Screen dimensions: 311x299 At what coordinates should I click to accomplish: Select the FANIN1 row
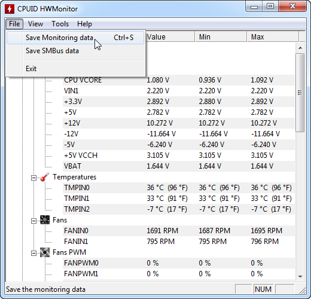(179, 242)
